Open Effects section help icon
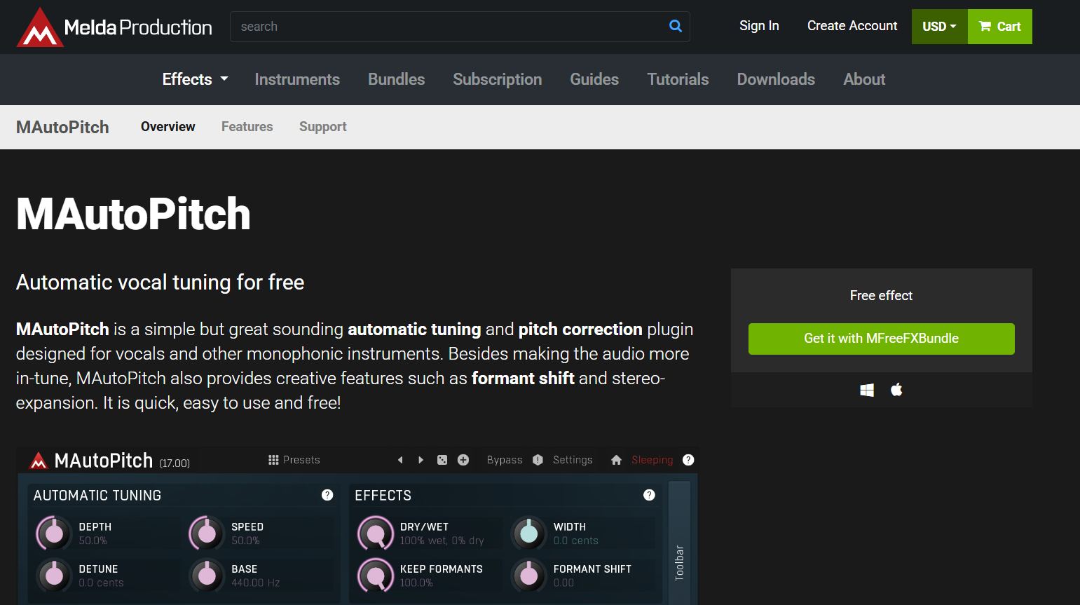Screen dimensions: 1080x605 click(650, 495)
